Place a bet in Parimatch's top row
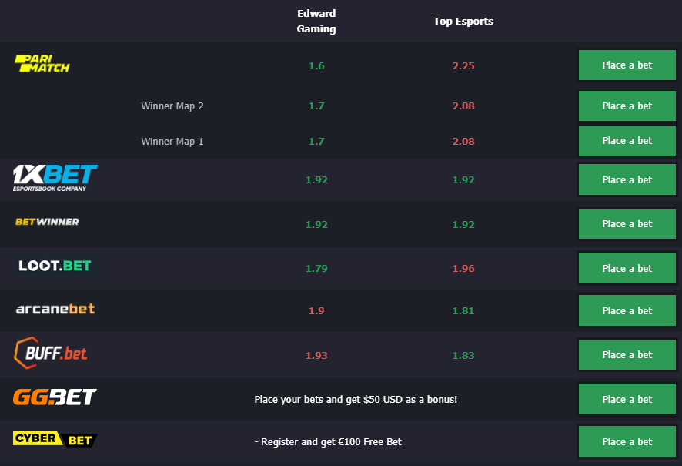The image size is (682, 466). point(627,65)
